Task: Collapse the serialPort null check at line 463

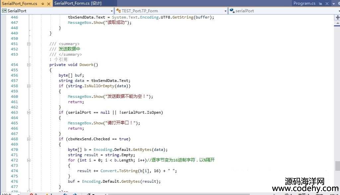Action: pyautogui.click(x=29, y=112)
